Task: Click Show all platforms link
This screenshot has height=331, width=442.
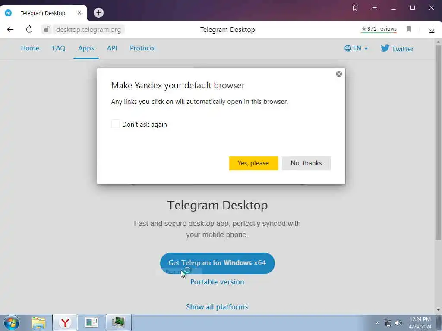Action: point(217,307)
